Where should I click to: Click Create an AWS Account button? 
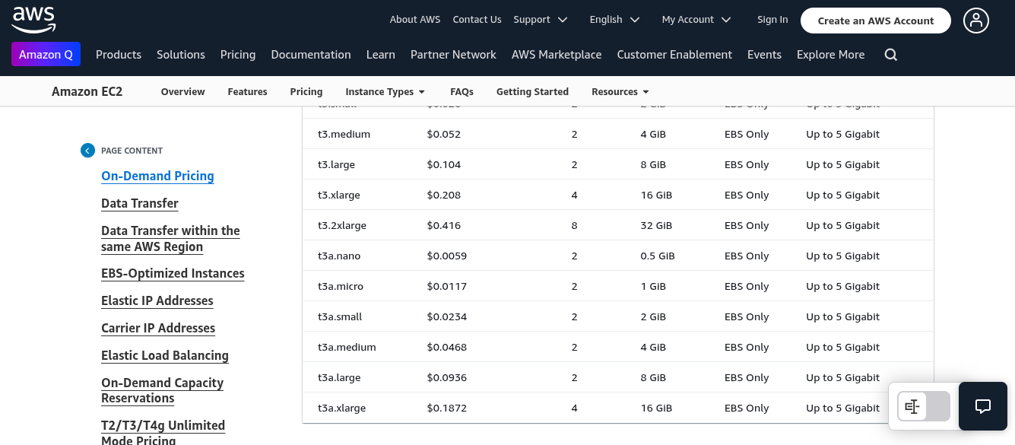tap(875, 21)
